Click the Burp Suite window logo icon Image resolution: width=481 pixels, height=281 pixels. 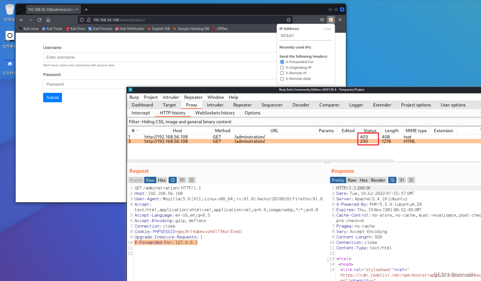click(130, 90)
